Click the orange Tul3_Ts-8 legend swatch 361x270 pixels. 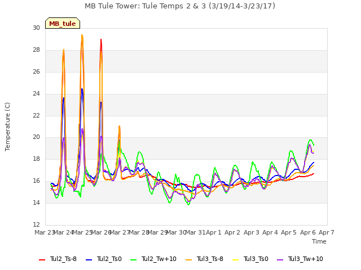point(188,260)
